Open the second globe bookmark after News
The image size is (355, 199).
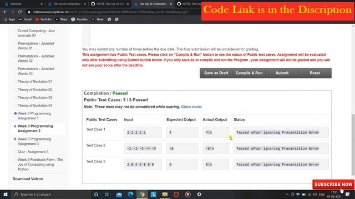point(116,19)
